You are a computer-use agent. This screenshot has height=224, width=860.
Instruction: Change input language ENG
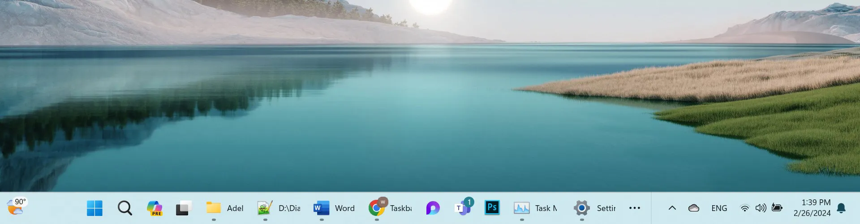tap(719, 208)
